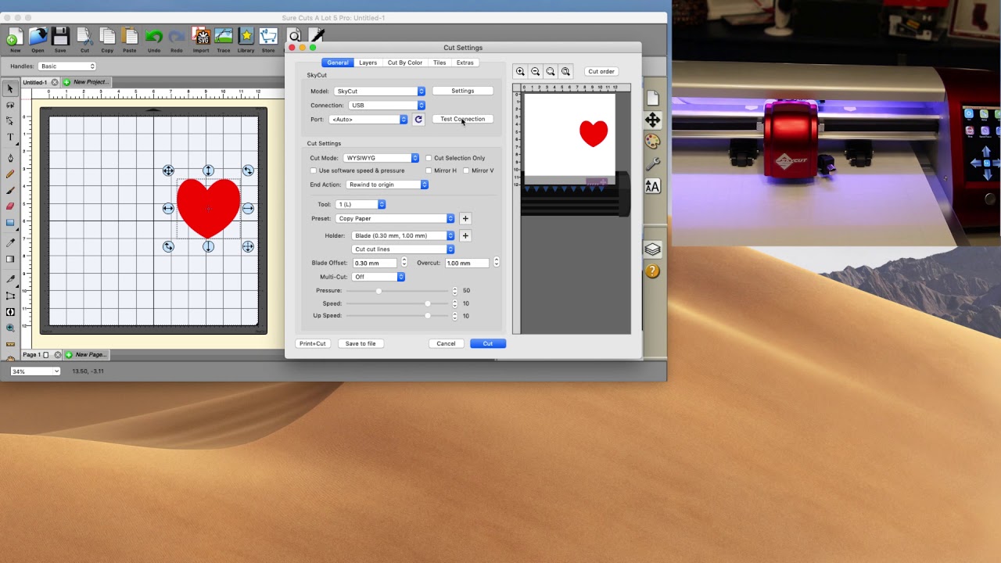
Task: Click the New project toolbar icon
Action: click(14, 38)
